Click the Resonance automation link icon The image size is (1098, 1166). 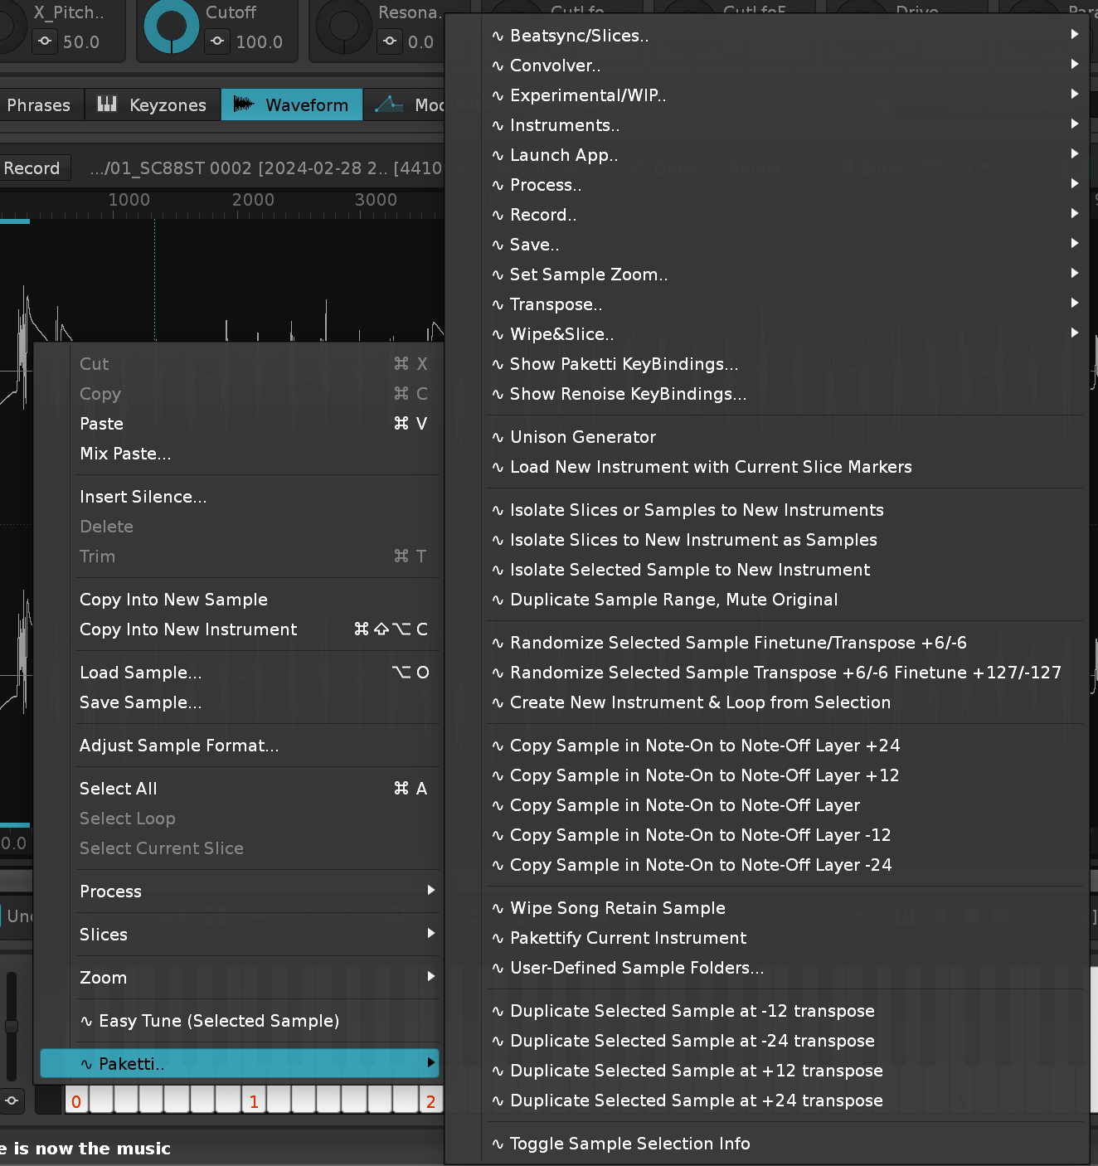pos(390,41)
